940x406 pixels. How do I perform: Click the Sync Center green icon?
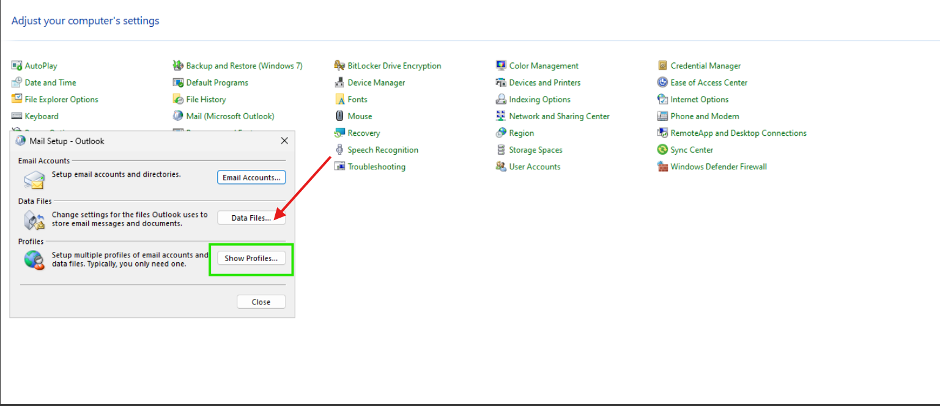(x=662, y=150)
